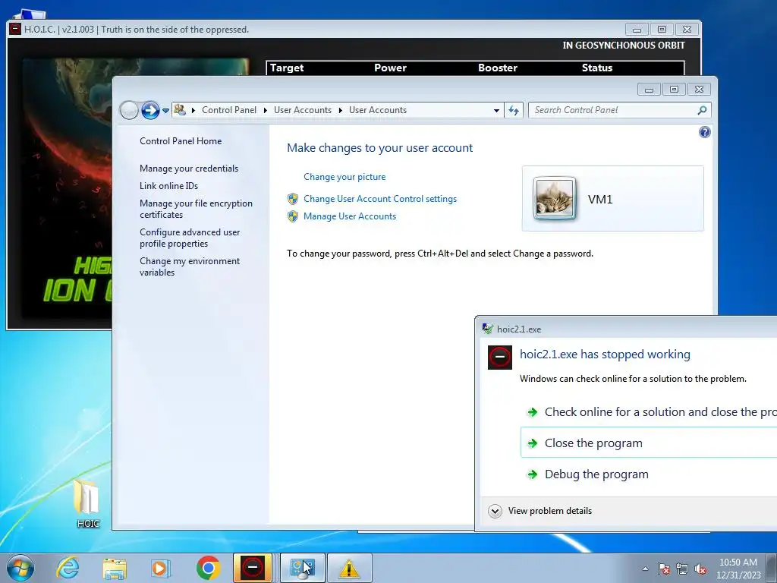Open Manage your file encryption certificates
Viewport: 777px width, 583px height.
coord(196,209)
